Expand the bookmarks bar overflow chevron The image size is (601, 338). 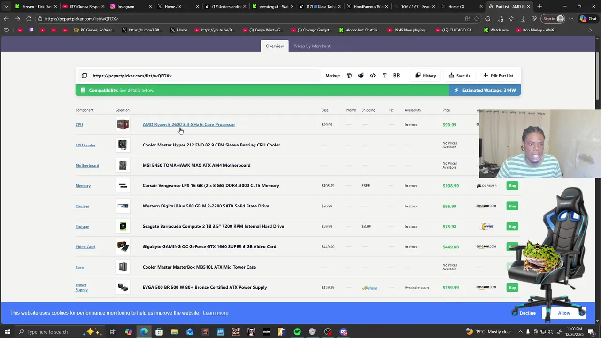pos(591,30)
